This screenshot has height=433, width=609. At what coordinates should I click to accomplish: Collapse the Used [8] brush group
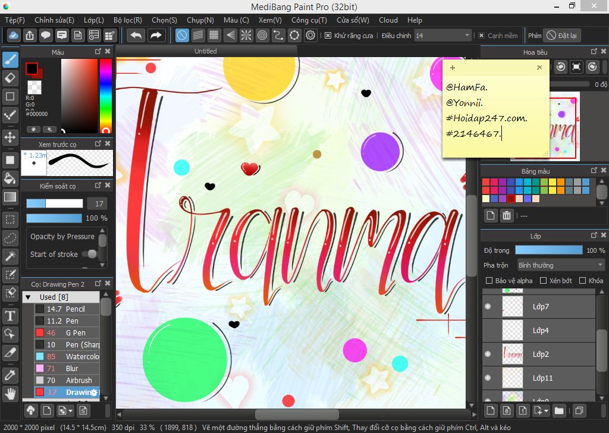coord(28,297)
